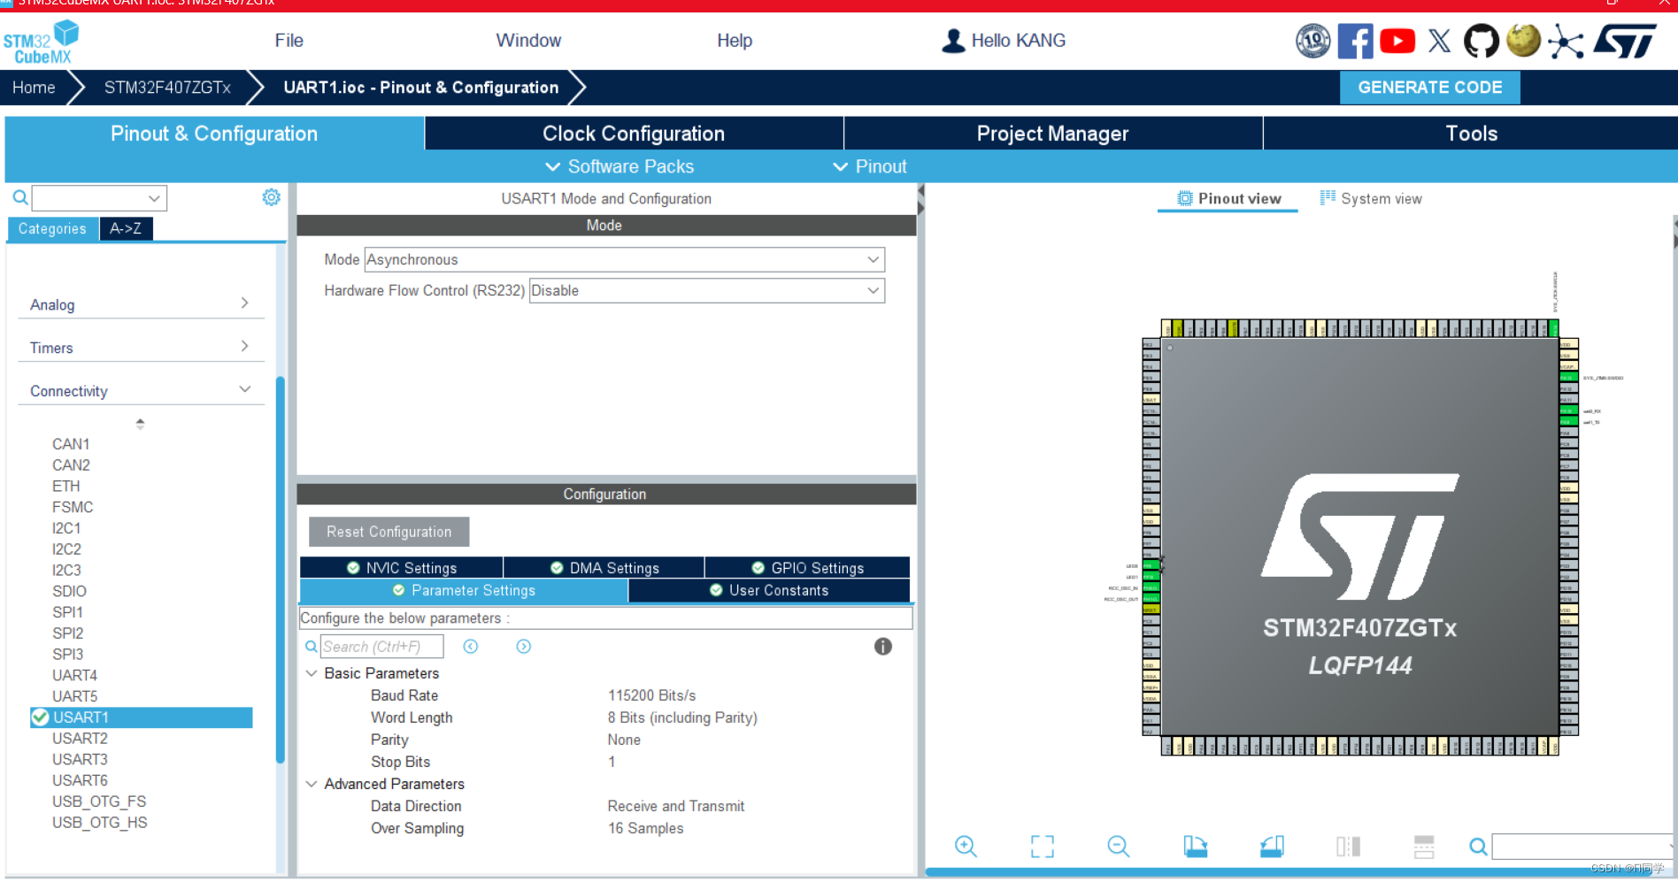Zoom out on the pinout view
The height and width of the screenshot is (882, 1678).
(x=1119, y=847)
